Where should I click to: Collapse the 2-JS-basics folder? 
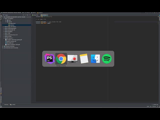(x=4, y=18)
